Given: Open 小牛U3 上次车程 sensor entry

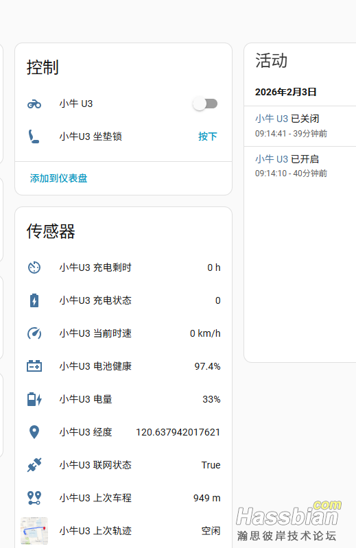Looking at the screenshot, I should tap(123, 498).
